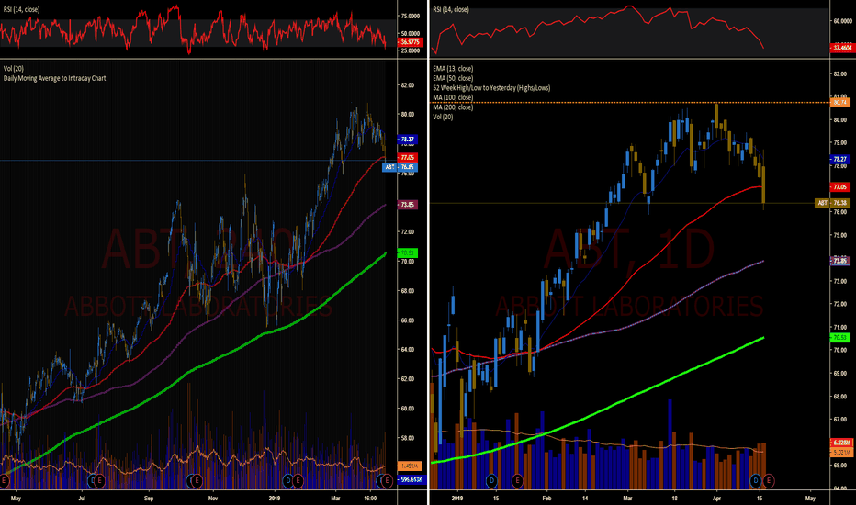This screenshot has height=505, width=856.
Task: Click the Feb label on daily time axis
Action: pyautogui.click(x=546, y=498)
